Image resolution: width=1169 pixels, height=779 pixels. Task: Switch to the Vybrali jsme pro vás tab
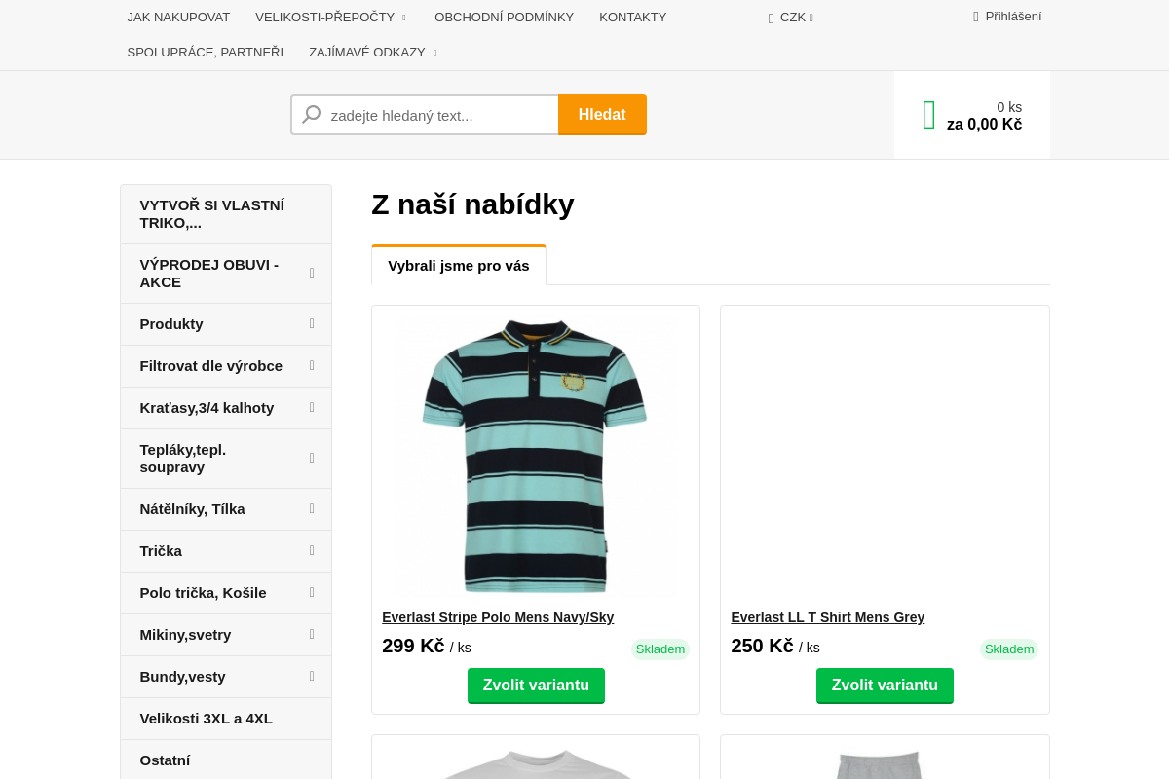[x=459, y=265]
